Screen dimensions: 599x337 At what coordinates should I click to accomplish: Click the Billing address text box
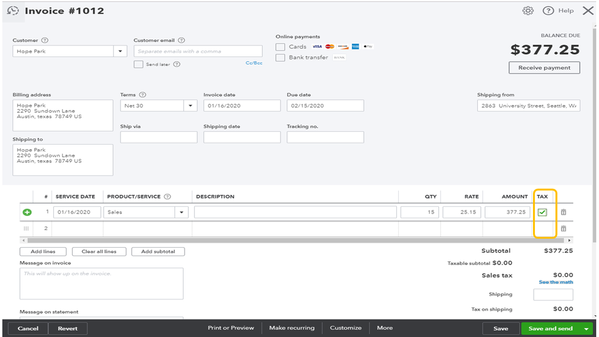[62, 115]
